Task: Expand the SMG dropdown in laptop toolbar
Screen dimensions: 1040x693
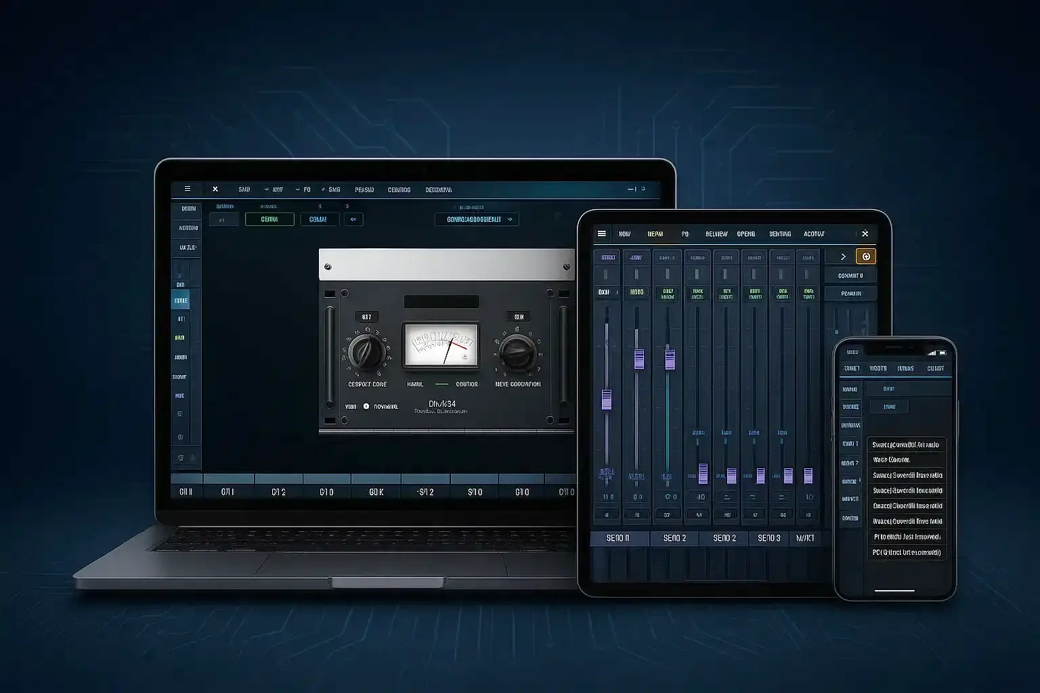Action: point(331,189)
